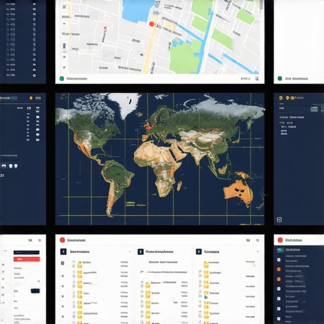The width and height of the screenshot is (324, 324).
Task: Click yellow circle icon in left dark panel header
Action: pos(31,98)
